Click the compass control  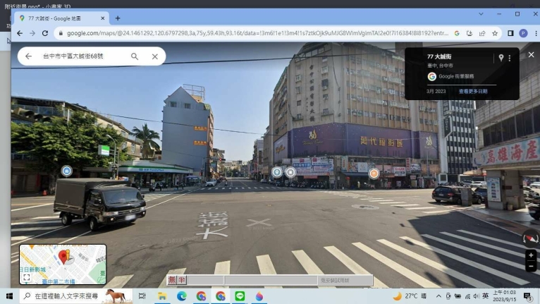pyautogui.click(x=531, y=238)
